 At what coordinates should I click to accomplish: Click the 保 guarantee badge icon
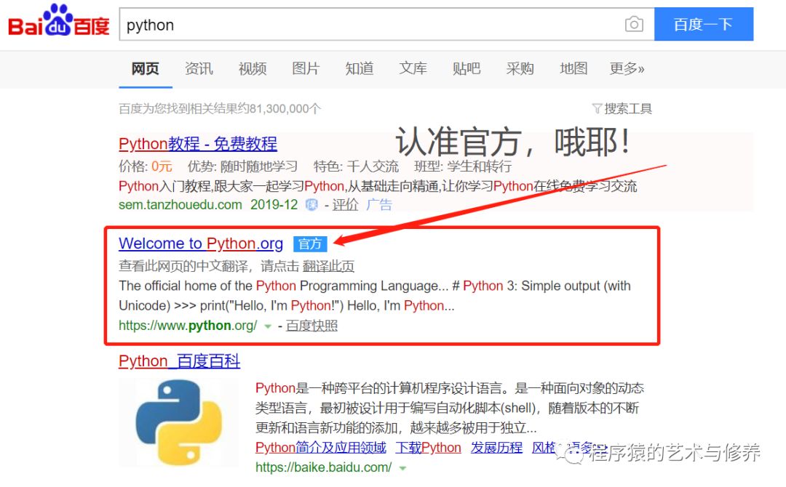click(x=311, y=205)
